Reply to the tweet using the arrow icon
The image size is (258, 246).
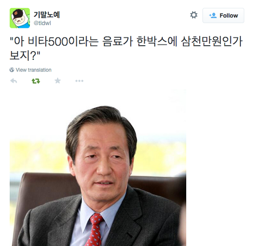click(14, 81)
